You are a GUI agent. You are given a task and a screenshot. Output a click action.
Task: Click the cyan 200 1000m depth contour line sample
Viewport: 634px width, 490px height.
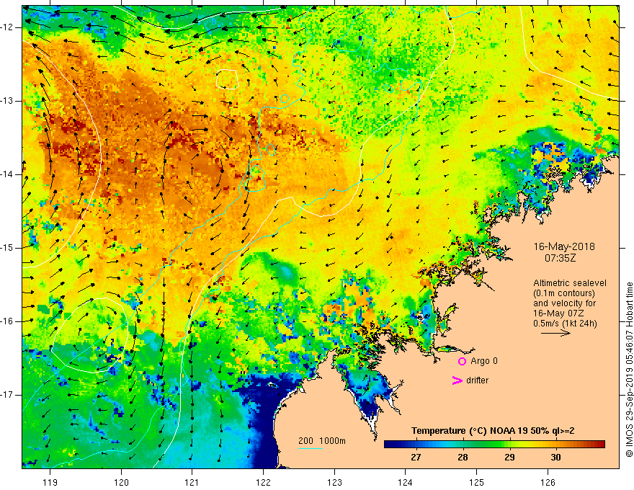310,448
